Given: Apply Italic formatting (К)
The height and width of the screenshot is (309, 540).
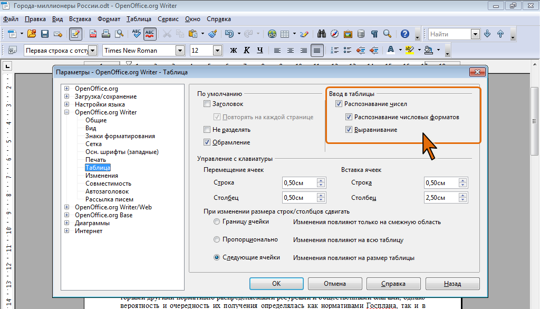Looking at the screenshot, I should click(x=247, y=50).
